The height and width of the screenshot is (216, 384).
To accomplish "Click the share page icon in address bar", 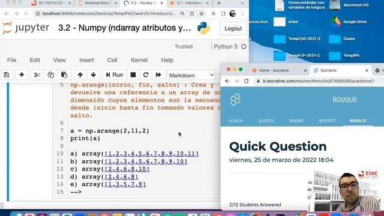I will (192, 13).
